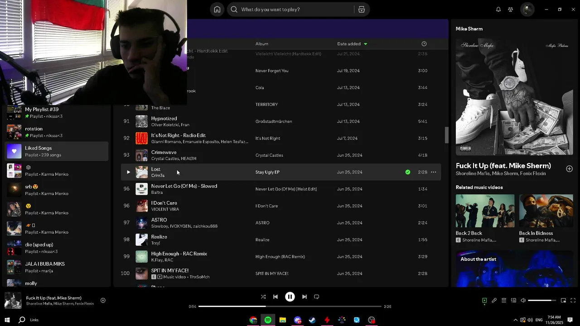Open the play queue icon
This screenshot has width=580, height=326.
(x=503, y=301)
